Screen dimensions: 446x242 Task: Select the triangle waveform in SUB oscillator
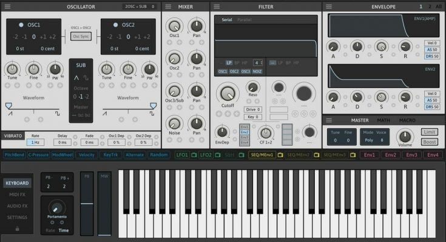pyautogui.click(x=76, y=77)
